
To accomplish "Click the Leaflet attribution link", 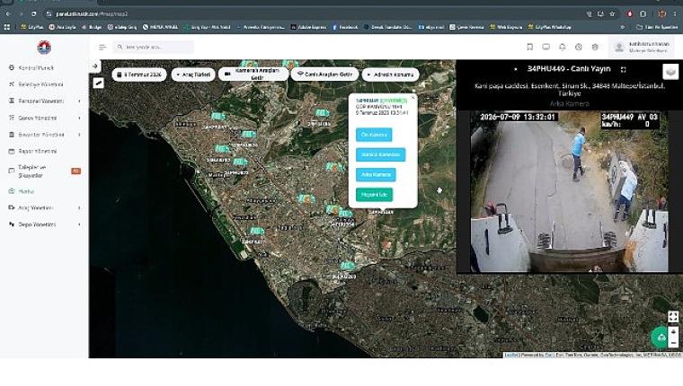I will tap(511, 355).
